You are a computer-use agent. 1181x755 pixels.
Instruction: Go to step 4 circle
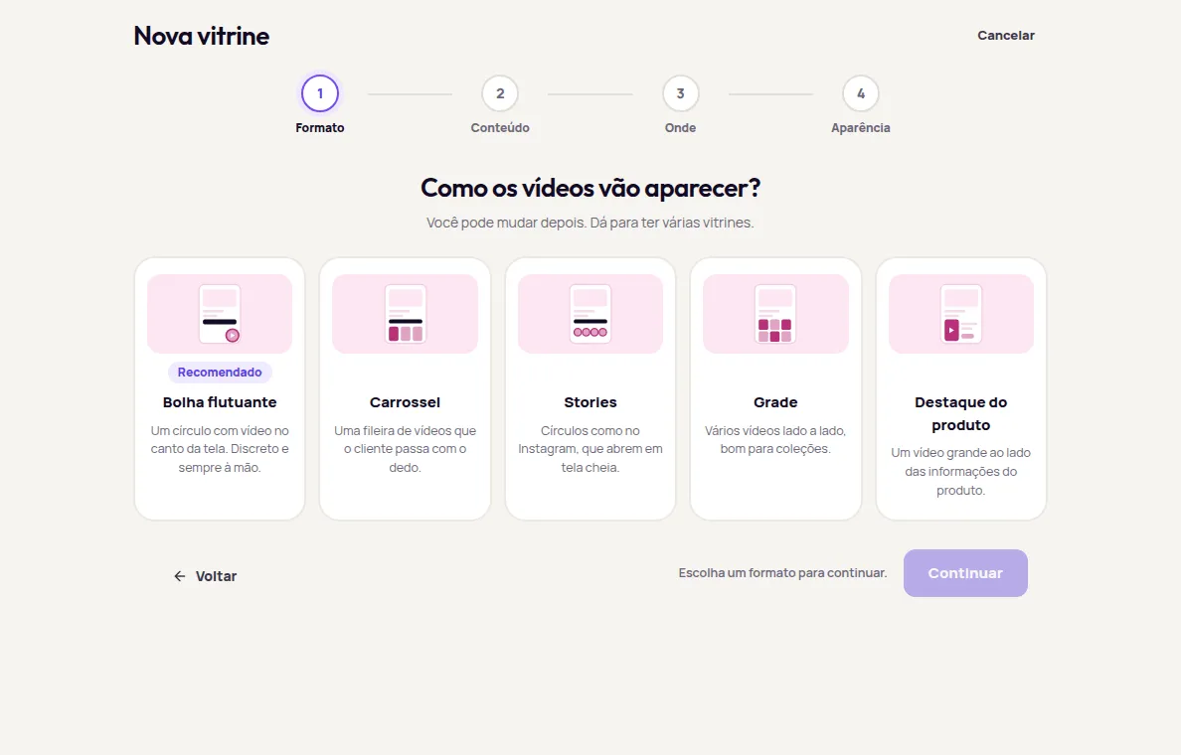click(861, 93)
